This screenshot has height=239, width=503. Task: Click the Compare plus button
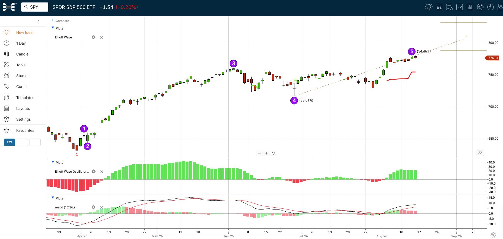(x=53, y=20)
